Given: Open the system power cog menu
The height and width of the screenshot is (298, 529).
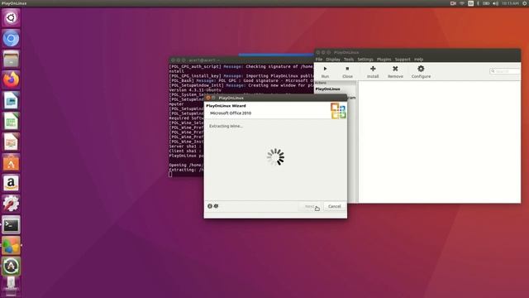Looking at the screenshot, I should (x=525, y=3).
